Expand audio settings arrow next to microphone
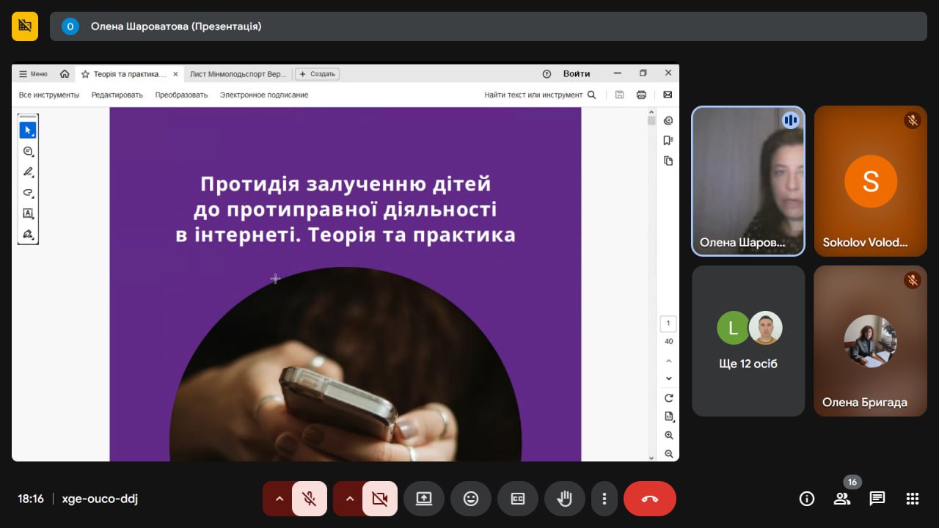Image resolution: width=939 pixels, height=528 pixels. click(x=279, y=499)
